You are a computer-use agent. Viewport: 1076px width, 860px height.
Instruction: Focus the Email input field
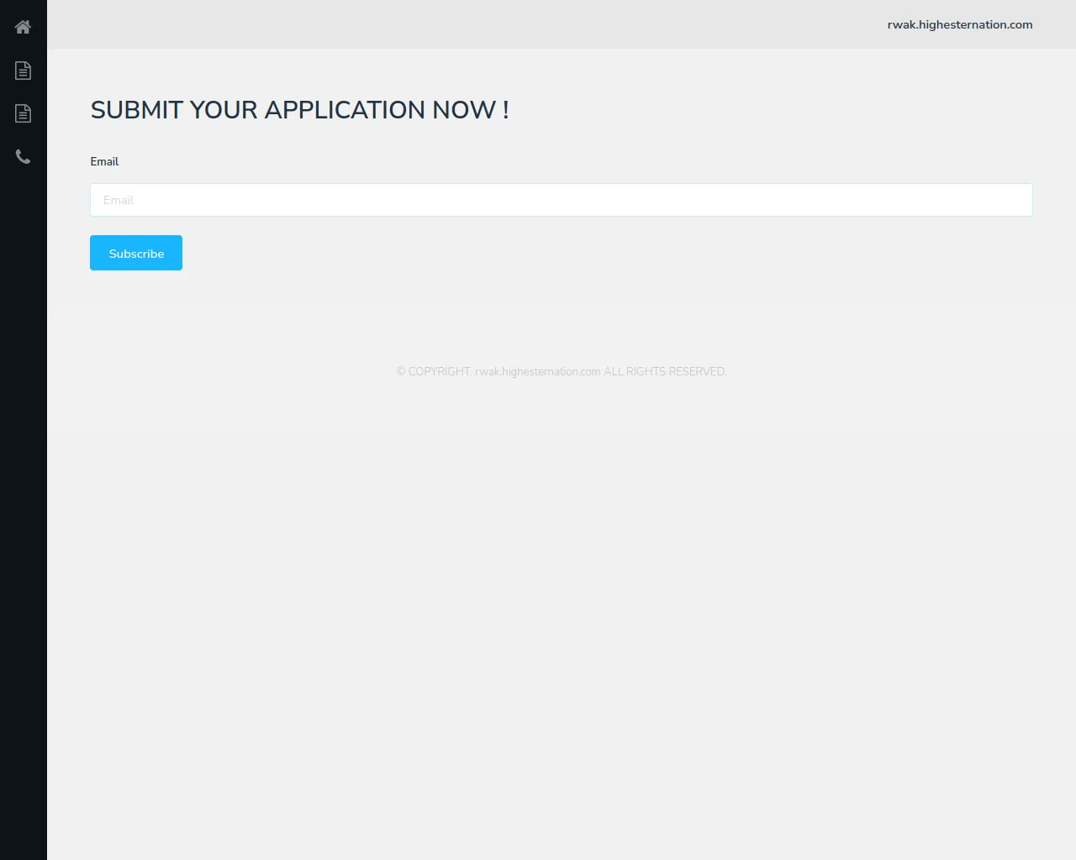click(x=561, y=200)
